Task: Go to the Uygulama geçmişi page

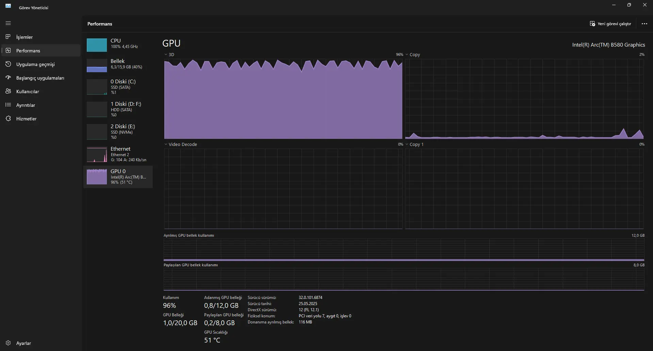Action: point(41,64)
